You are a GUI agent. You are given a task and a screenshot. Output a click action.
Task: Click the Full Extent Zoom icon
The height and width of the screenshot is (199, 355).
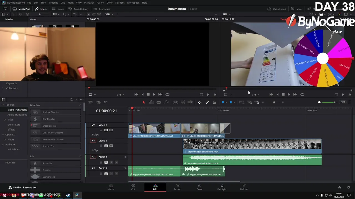tap(242, 102)
